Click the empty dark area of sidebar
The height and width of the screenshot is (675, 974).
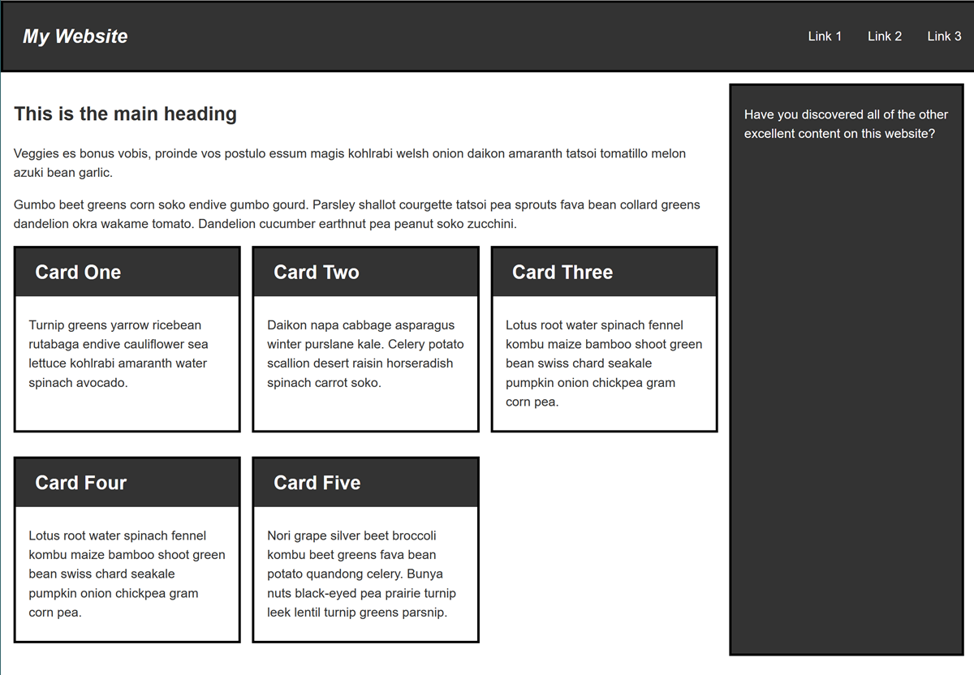[846, 406]
